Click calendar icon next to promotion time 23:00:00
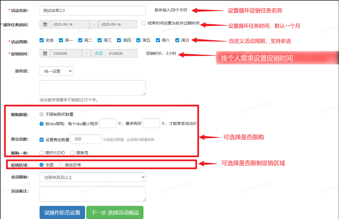 click(x=45, y=54)
